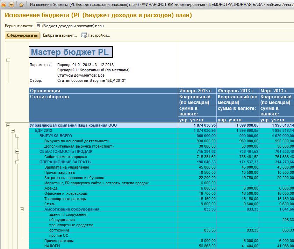Click the Февраль 2013 г. column header

click(238, 91)
